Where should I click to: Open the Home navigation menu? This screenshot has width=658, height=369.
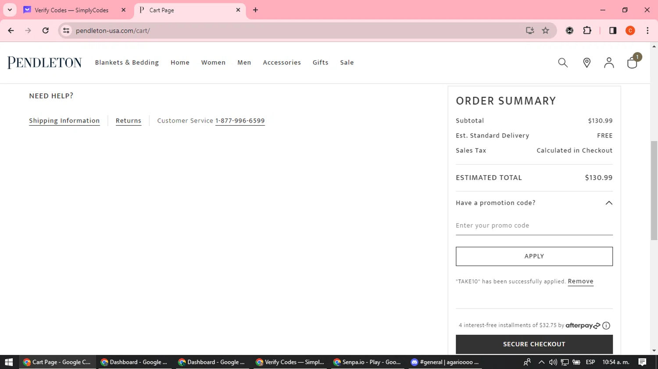pos(180,63)
